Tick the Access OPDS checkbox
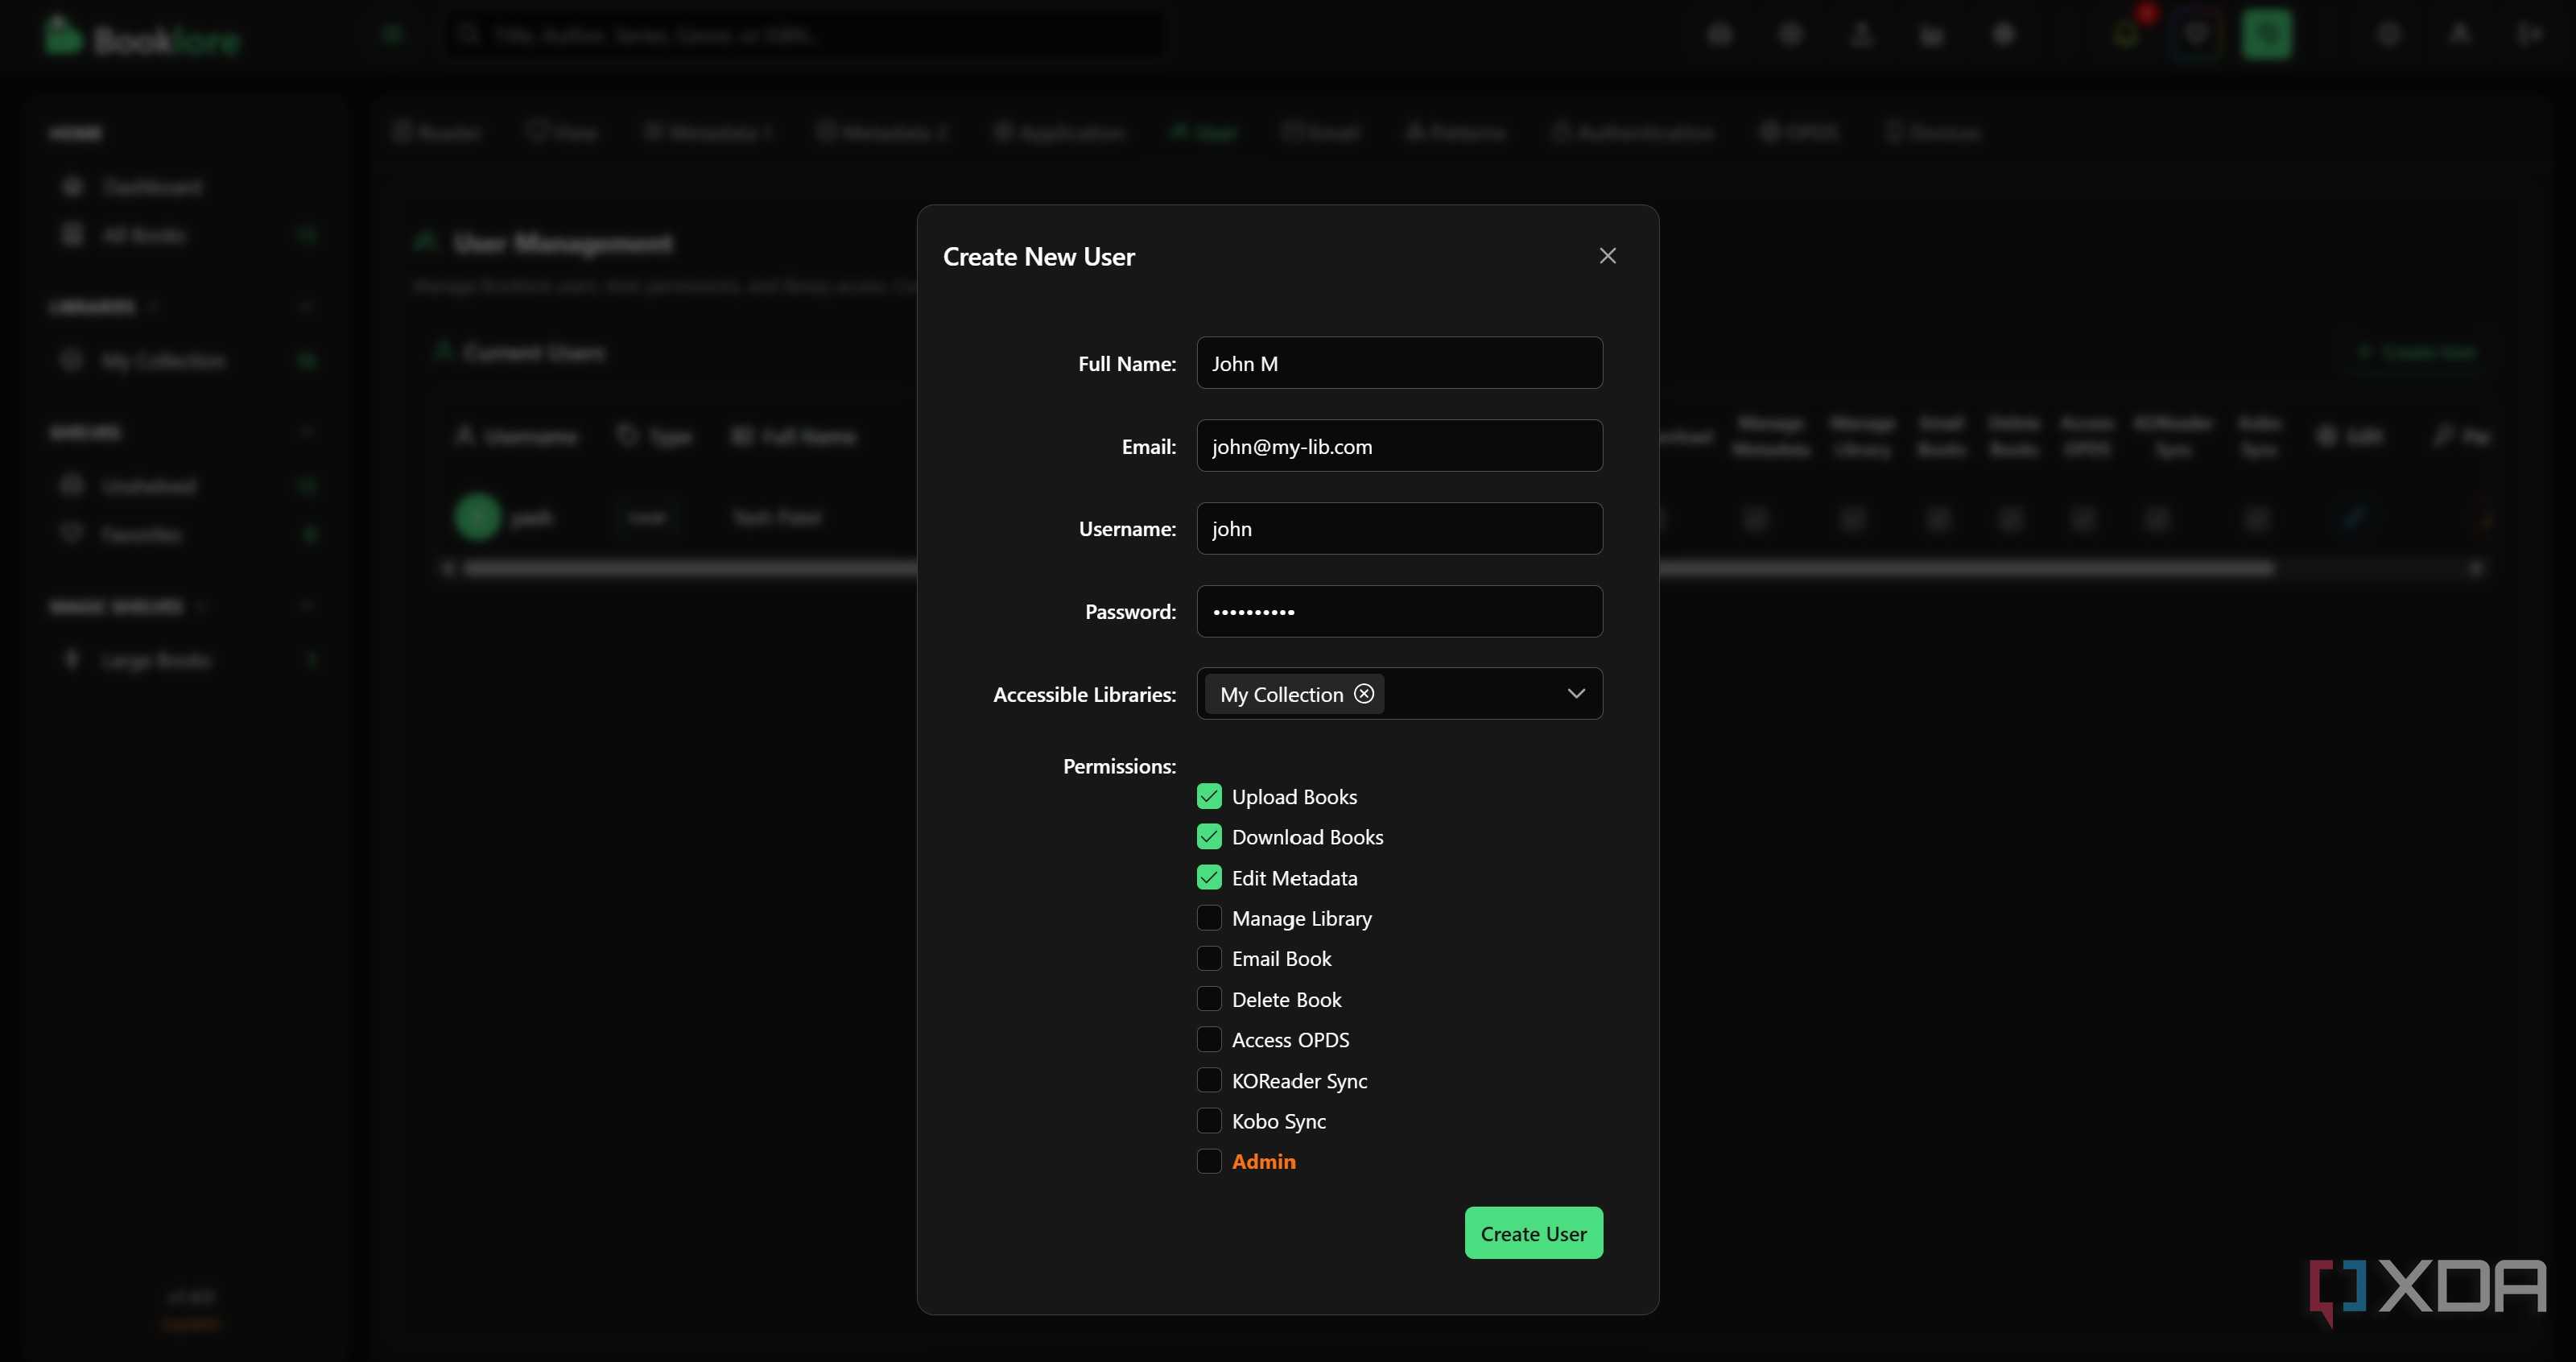The width and height of the screenshot is (2576, 1362). click(x=1209, y=1039)
